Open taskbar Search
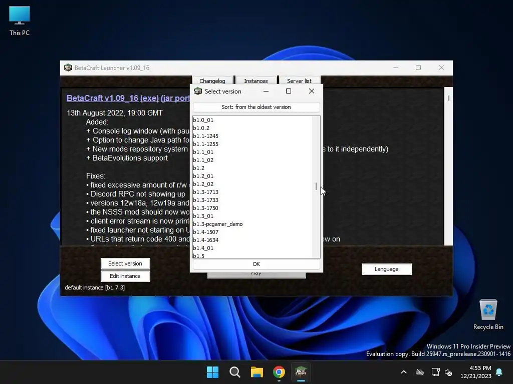 pos(234,372)
